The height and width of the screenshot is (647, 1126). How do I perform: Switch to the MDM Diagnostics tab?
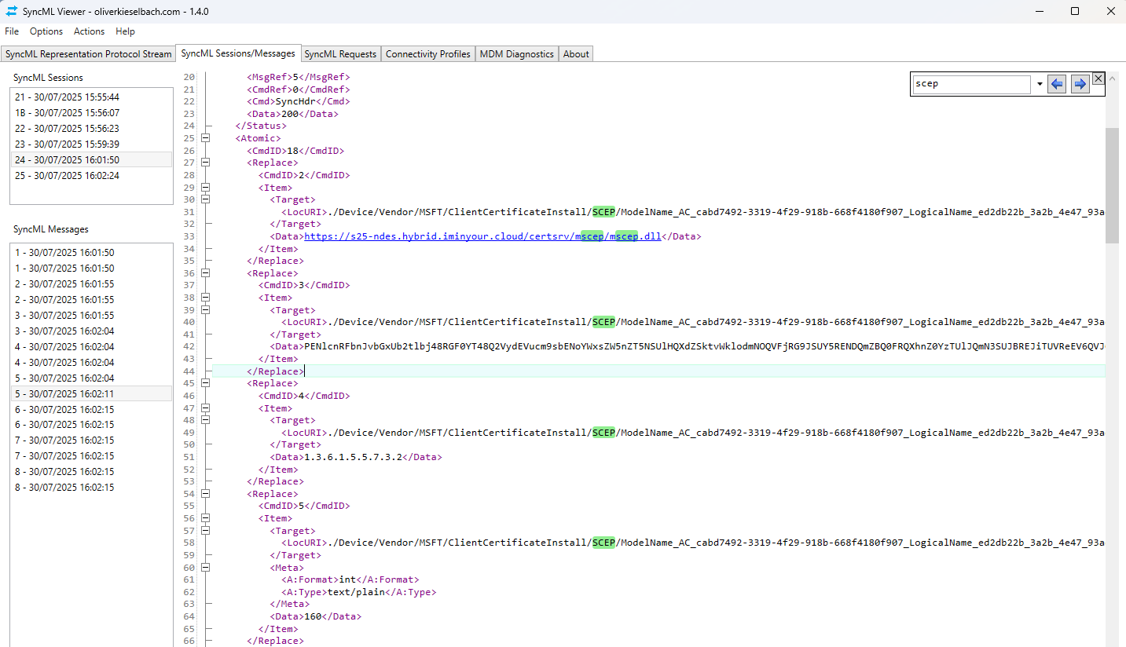516,54
